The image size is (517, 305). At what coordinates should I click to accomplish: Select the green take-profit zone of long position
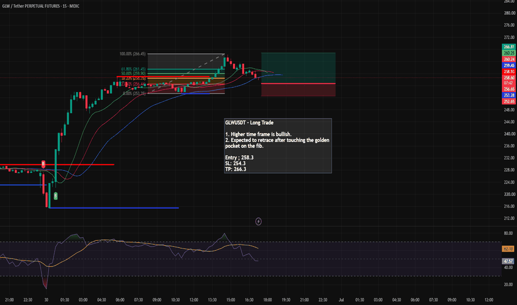point(298,68)
